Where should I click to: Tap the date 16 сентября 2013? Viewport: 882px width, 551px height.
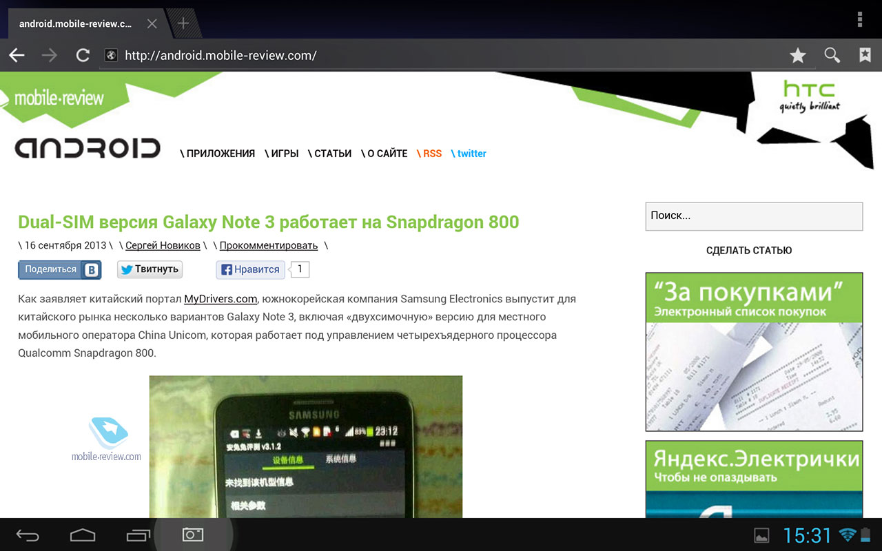click(65, 245)
